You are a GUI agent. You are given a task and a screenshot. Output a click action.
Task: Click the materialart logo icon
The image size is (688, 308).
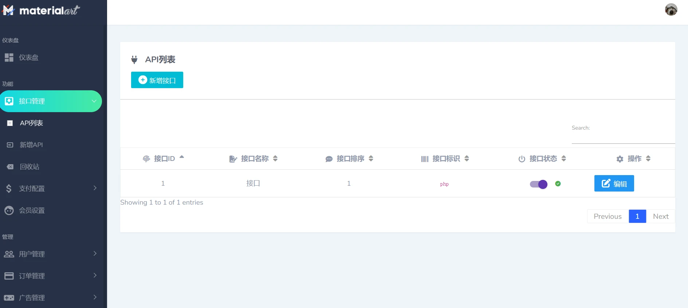click(x=8, y=10)
